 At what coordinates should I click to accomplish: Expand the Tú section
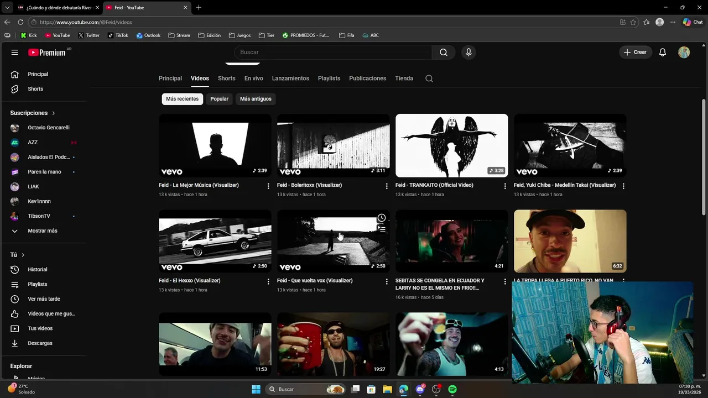pyautogui.click(x=18, y=255)
